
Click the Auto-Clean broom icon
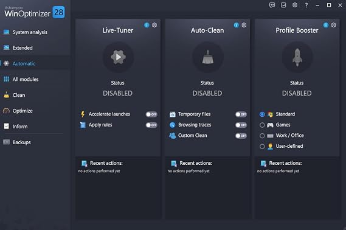coord(208,57)
